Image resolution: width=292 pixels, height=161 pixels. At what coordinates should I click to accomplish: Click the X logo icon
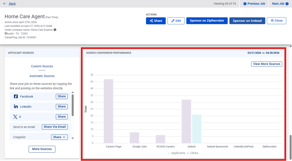(15, 117)
